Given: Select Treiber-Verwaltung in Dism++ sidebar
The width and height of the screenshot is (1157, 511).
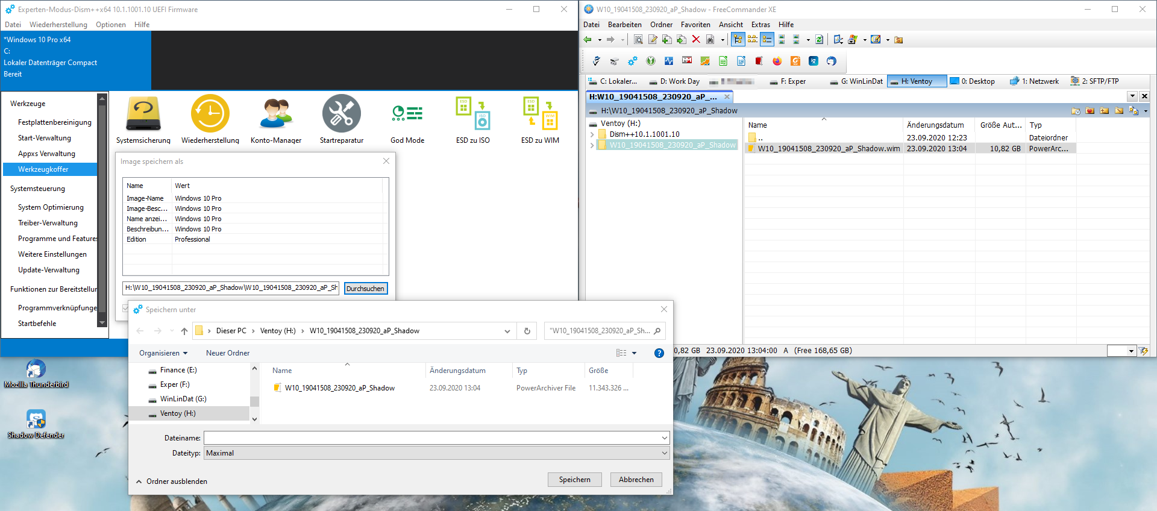Looking at the screenshot, I should pyautogui.click(x=48, y=223).
